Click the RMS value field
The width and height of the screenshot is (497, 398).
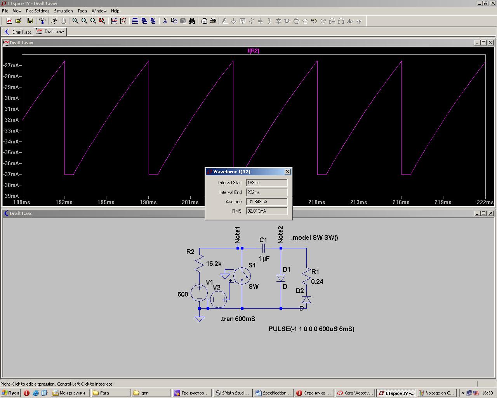267,211
